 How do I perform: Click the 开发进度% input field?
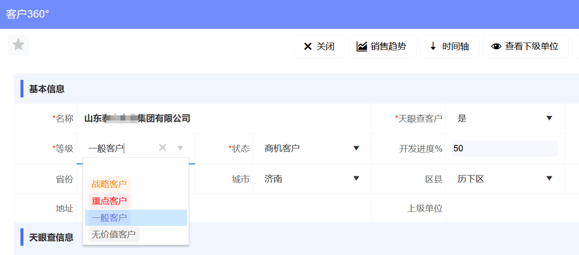504,149
